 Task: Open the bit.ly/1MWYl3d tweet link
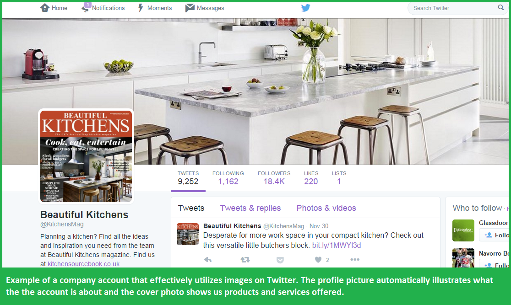pyautogui.click(x=337, y=245)
